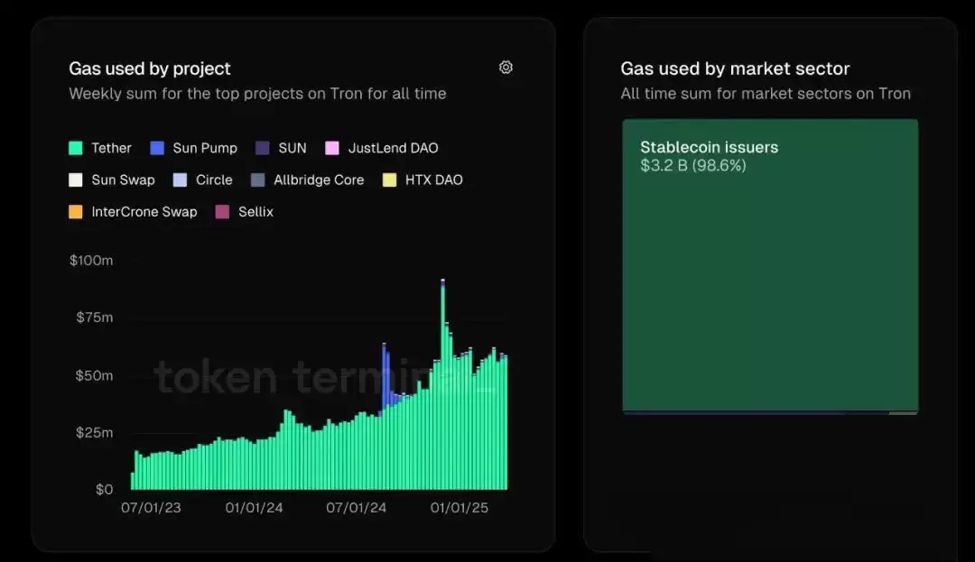
Task: Click the Gas used by market sector title
Action: (x=735, y=68)
